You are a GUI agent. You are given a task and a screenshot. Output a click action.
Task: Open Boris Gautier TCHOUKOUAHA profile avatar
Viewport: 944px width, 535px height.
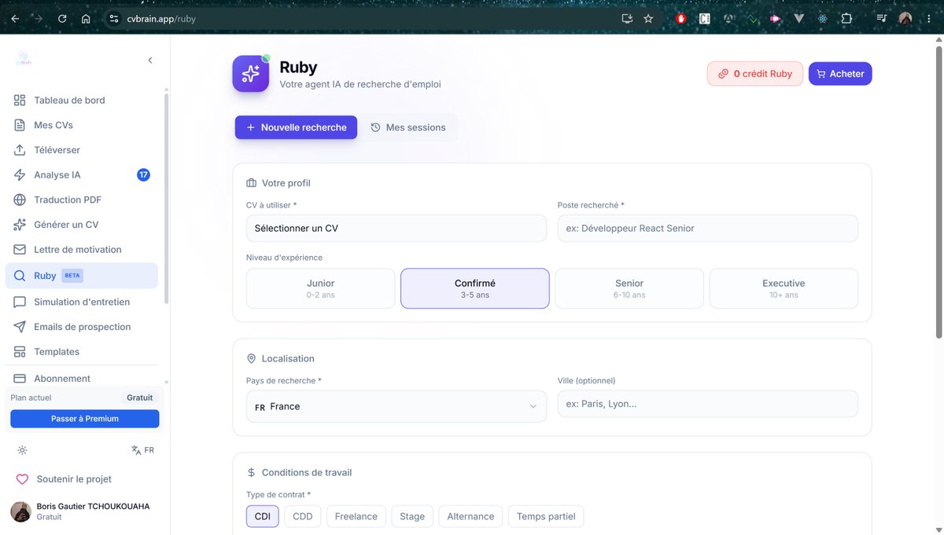20,511
